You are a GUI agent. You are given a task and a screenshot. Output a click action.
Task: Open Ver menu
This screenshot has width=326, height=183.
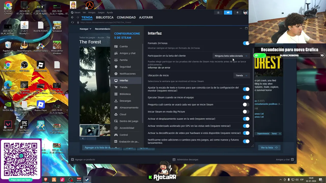[x=84, y=12]
